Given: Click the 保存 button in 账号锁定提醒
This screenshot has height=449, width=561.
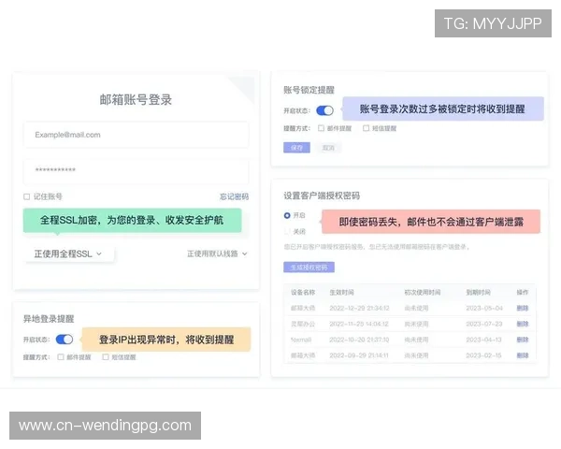Looking at the screenshot, I should pyautogui.click(x=296, y=148).
